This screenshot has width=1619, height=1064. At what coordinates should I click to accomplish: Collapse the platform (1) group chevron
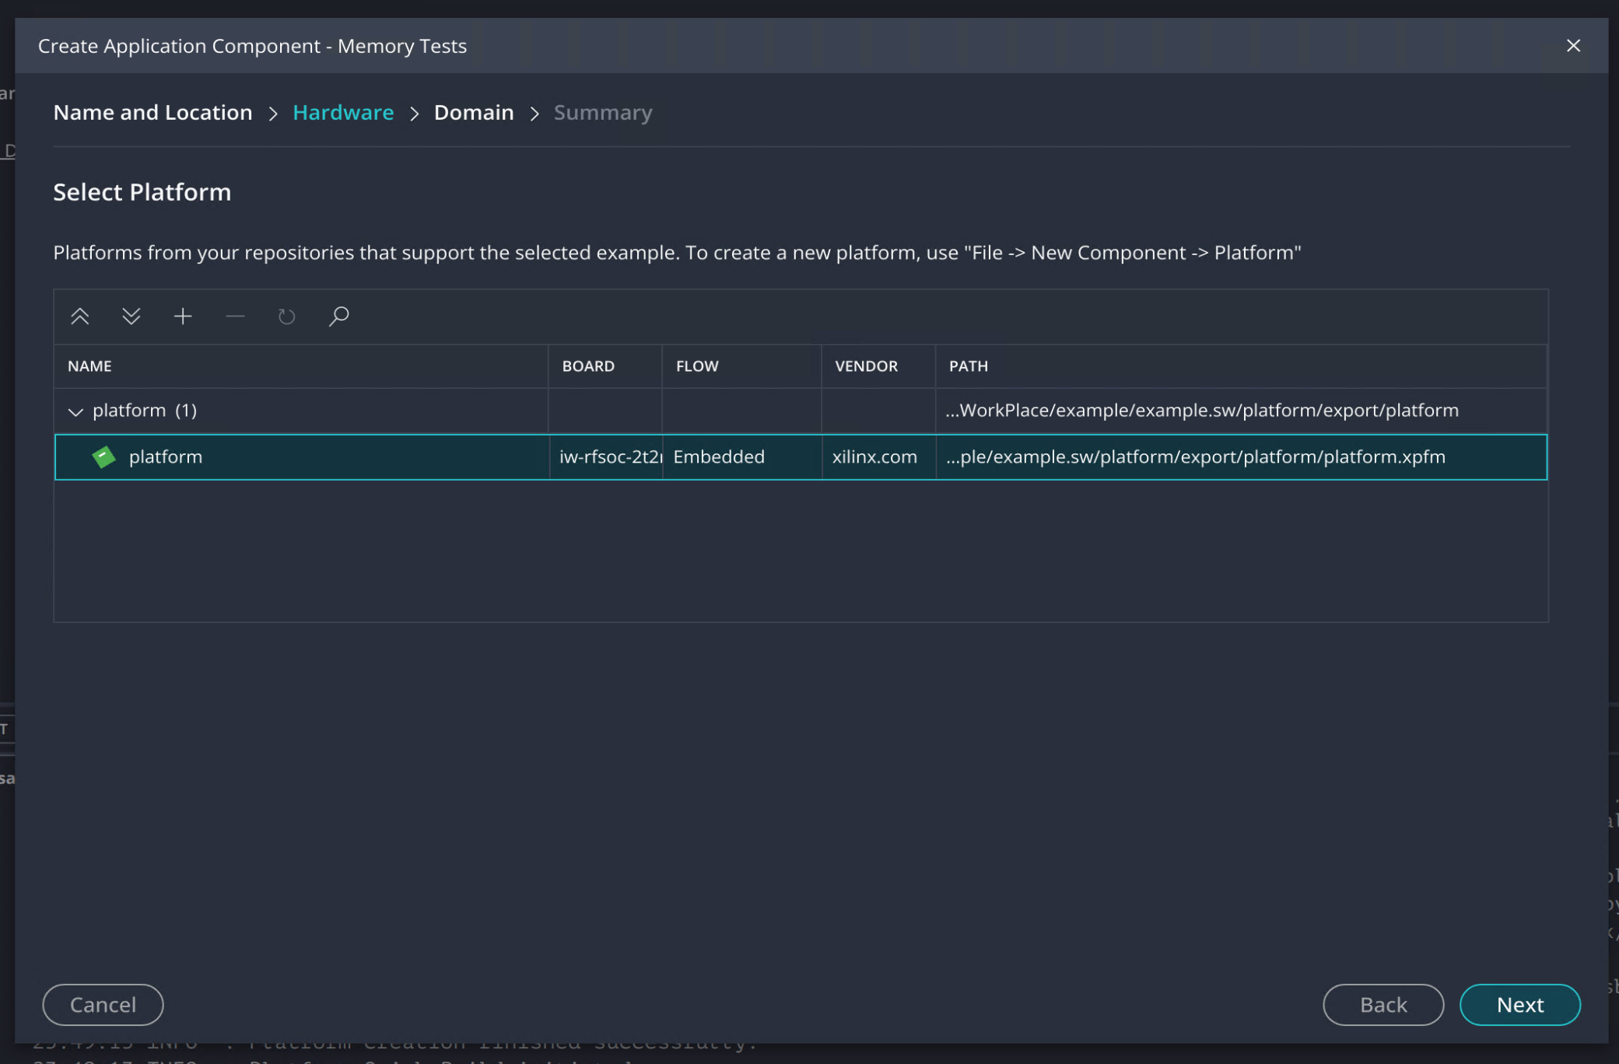click(x=75, y=411)
